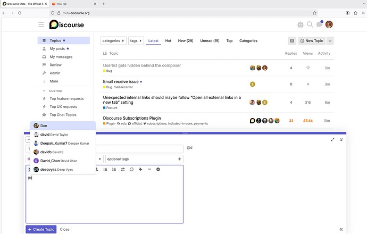The height and width of the screenshot is (234, 367).
Task: Open the tags filter dropdown
Action: pyautogui.click(x=136, y=41)
